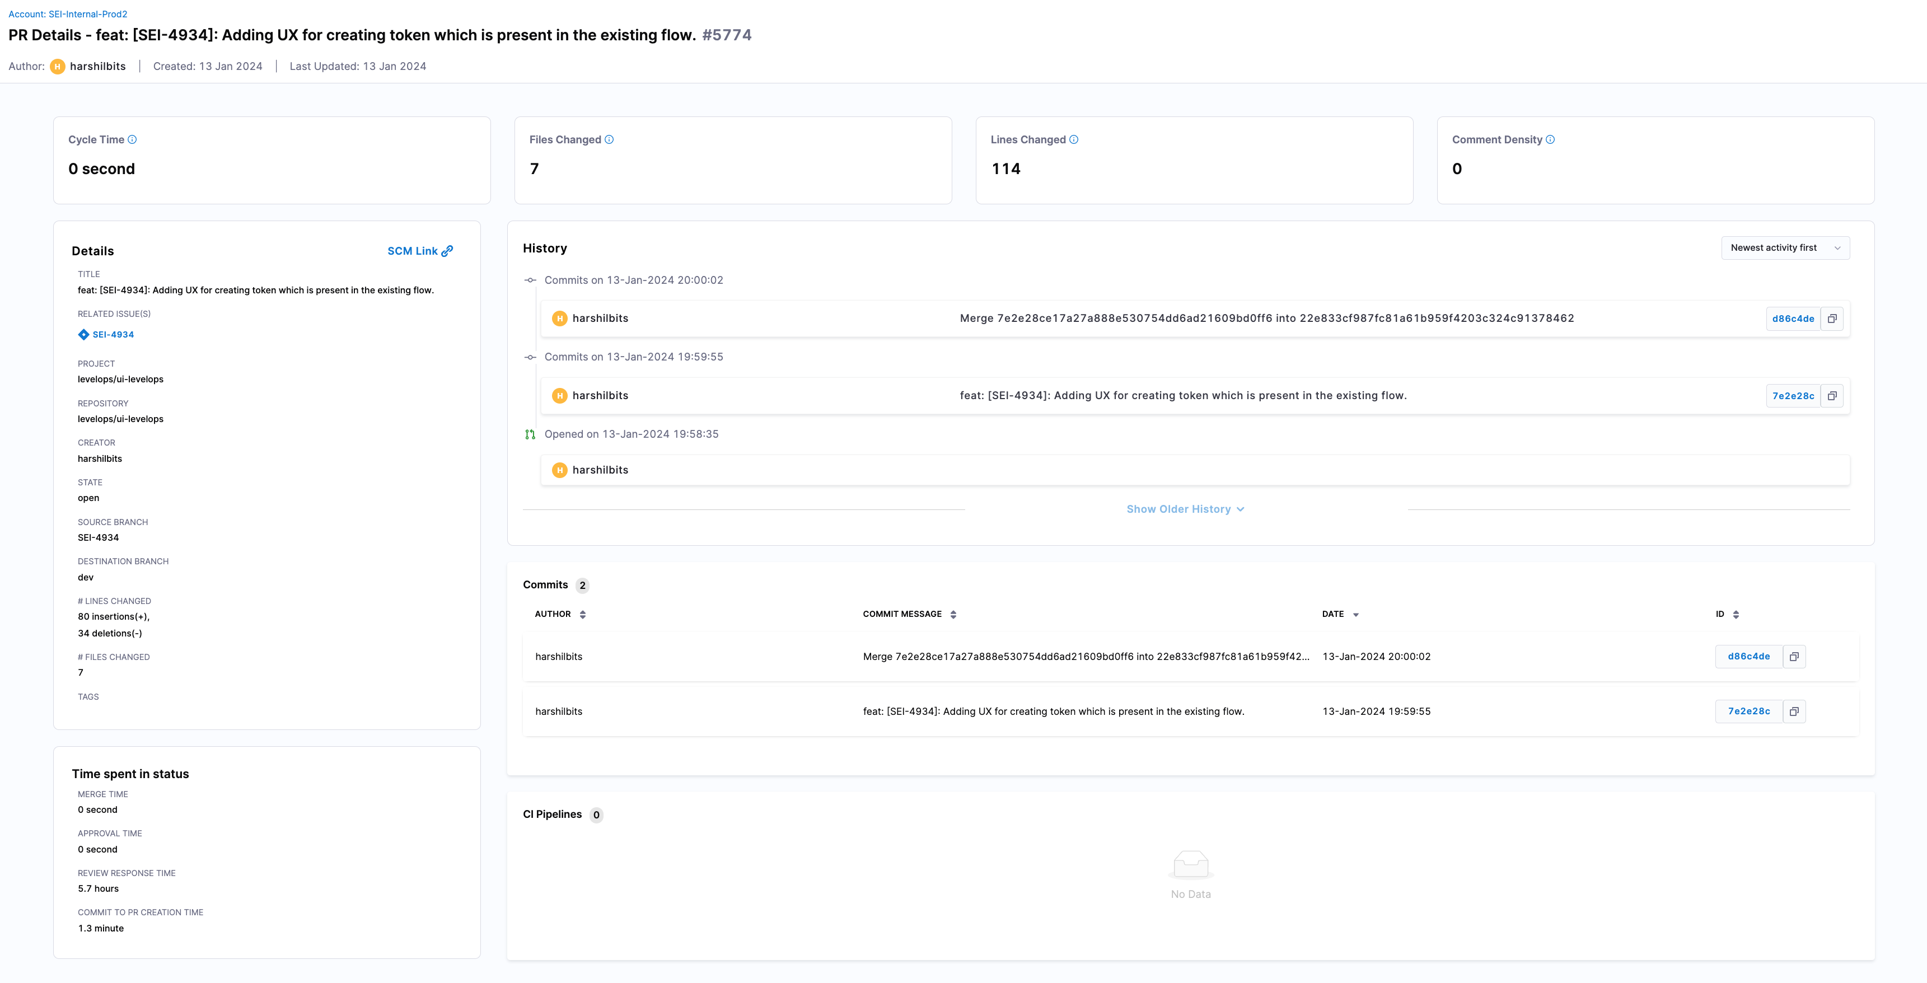Click Account SEI-Internal-Prod2 breadcrumb
Screen dimensions: 1927x983
click(68, 14)
